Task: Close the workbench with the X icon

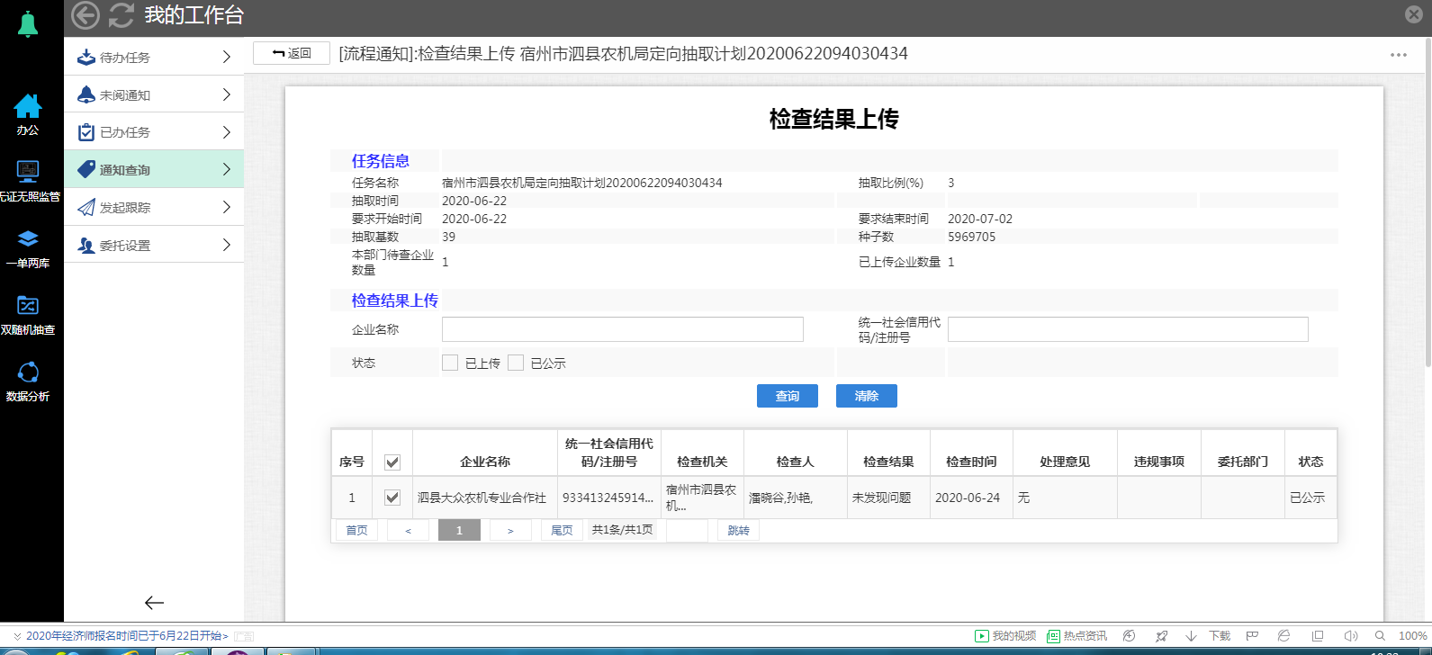Action: point(1414,14)
